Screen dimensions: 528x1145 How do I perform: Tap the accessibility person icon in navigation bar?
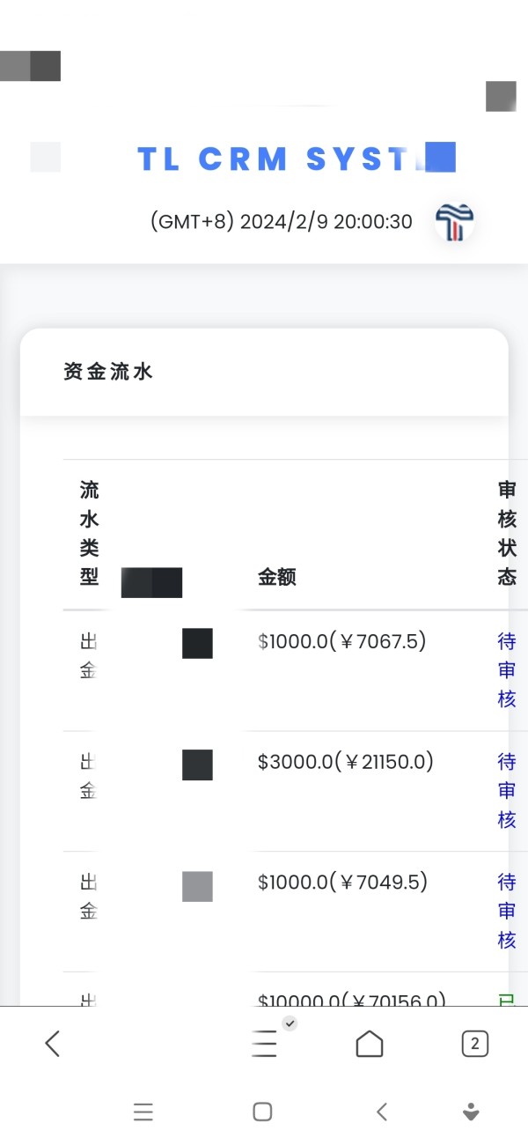click(x=471, y=1112)
